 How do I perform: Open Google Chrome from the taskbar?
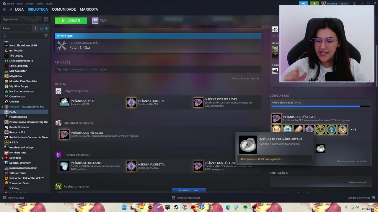coord(211,208)
